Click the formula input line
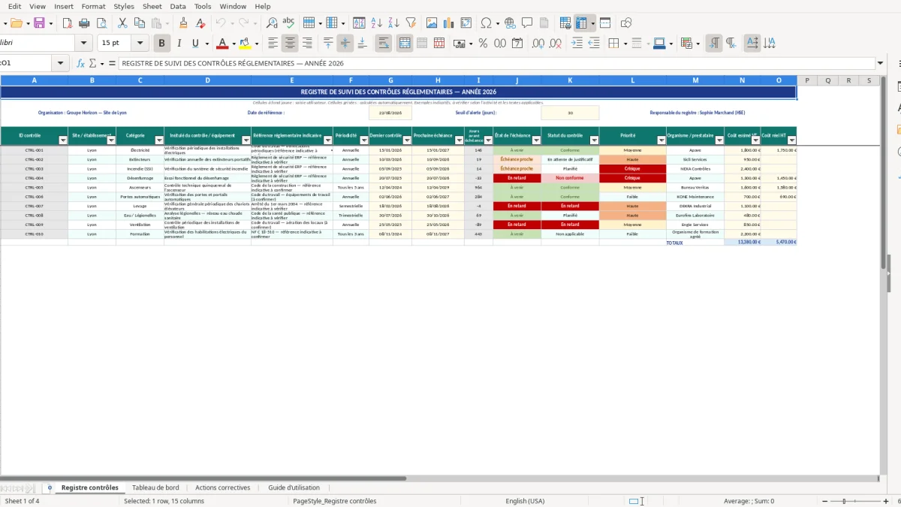Viewport: 901px width, 507px height. 496,64
